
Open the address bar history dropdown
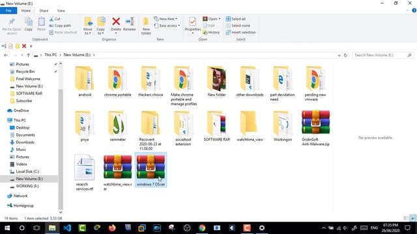click(x=339, y=55)
